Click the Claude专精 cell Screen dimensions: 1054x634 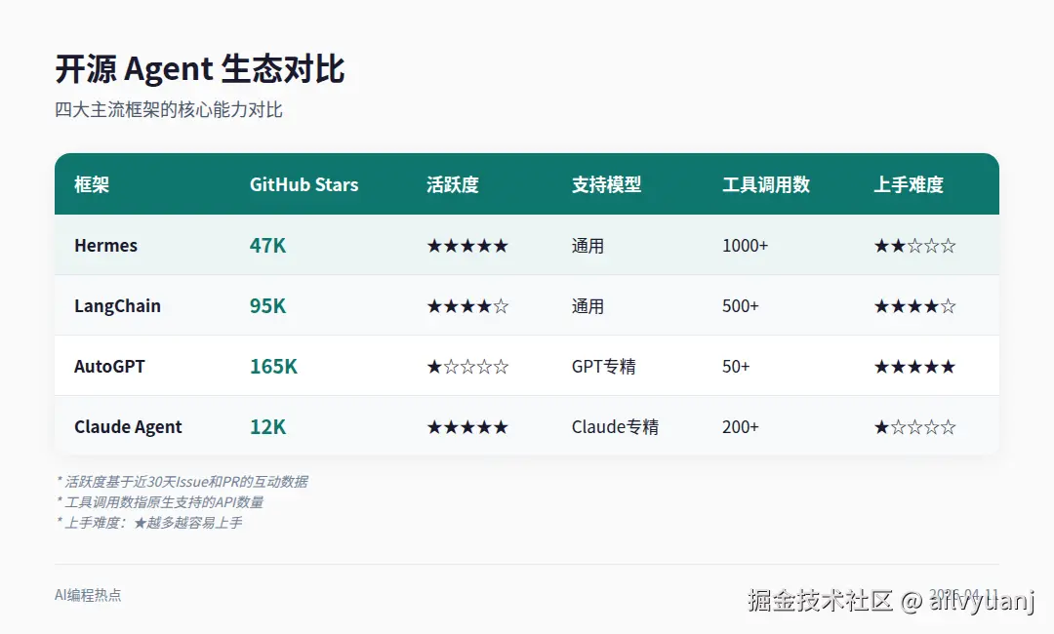tap(615, 426)
